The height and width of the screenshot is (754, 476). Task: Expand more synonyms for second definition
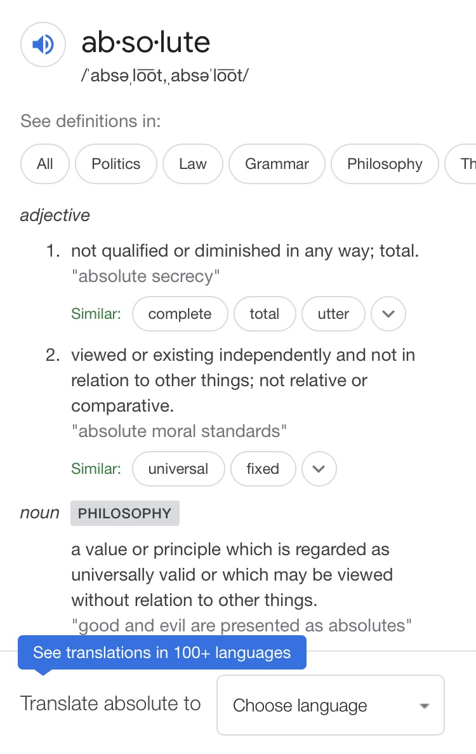tap(319, 469)
